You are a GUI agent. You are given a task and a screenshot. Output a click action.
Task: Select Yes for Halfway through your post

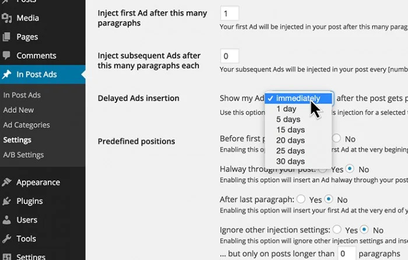323,169
